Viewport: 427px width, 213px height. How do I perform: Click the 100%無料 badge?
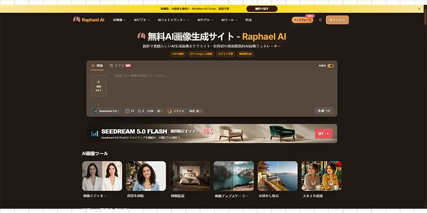(x=178, y=54)
